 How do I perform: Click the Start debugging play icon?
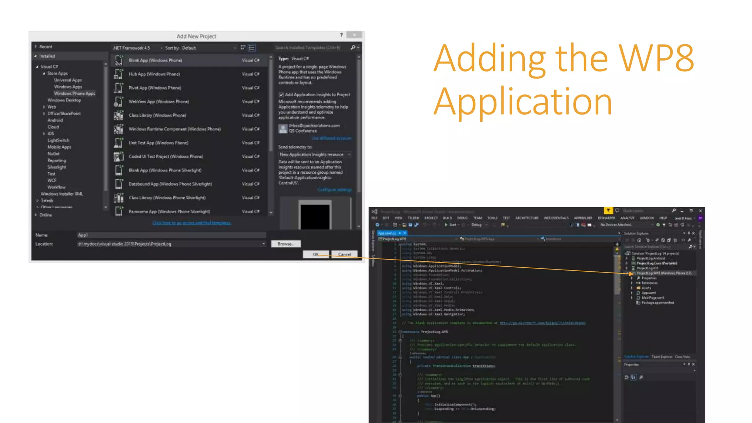(446, 225)
